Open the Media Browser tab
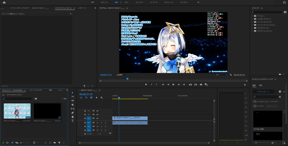The width and height of the screenshot is (288, 146). click(x=36, y=90)
